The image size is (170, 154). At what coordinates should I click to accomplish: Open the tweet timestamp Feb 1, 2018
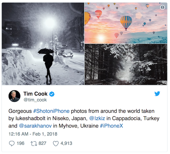click(x=33, y=134)
